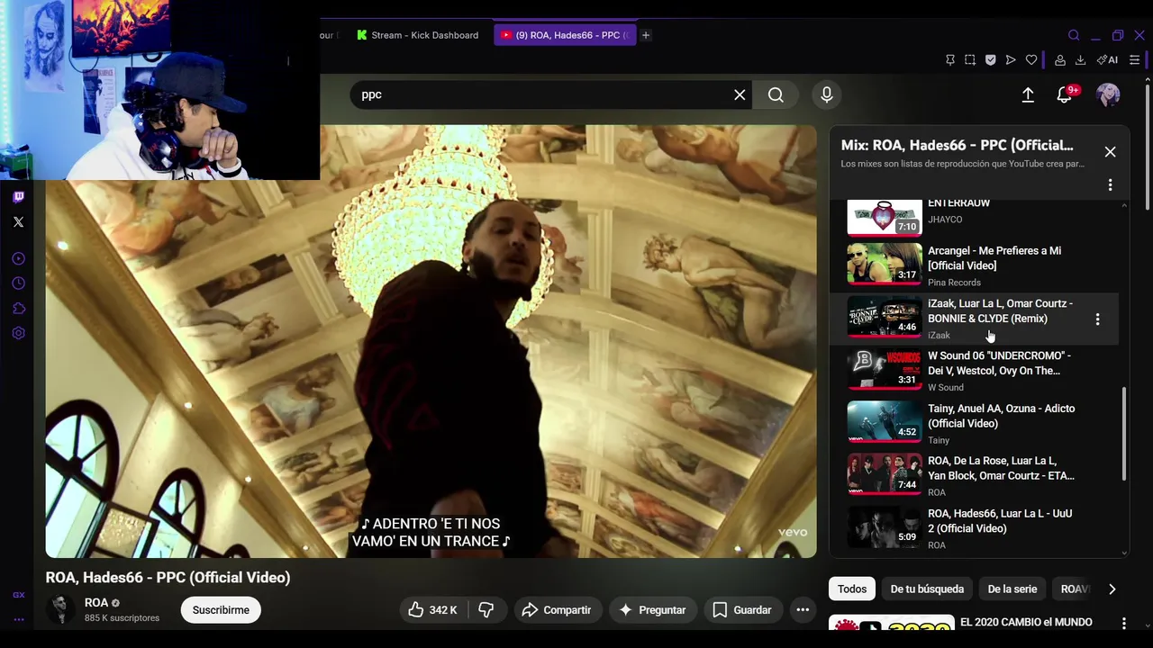Open settings gear in browser sidebar
This screenshot has height=648, width=1153.
(x=18, y=333)
